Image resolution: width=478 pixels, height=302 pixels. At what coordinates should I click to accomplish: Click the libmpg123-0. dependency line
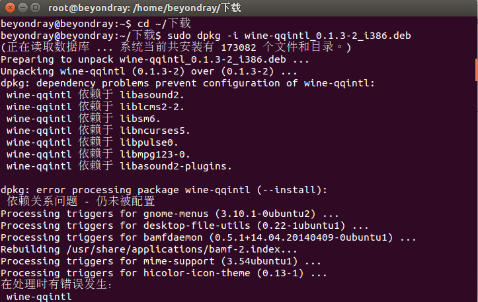click(x=99, y=154)
